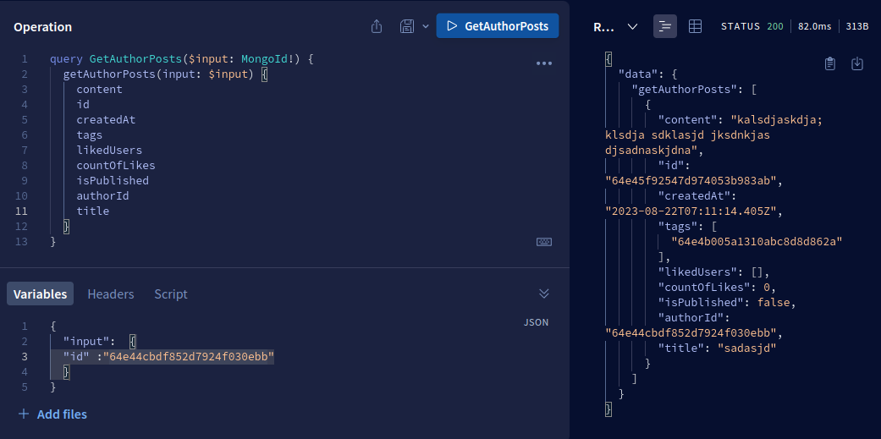
Task: Select the table response view icon
Action: point(695,26)
